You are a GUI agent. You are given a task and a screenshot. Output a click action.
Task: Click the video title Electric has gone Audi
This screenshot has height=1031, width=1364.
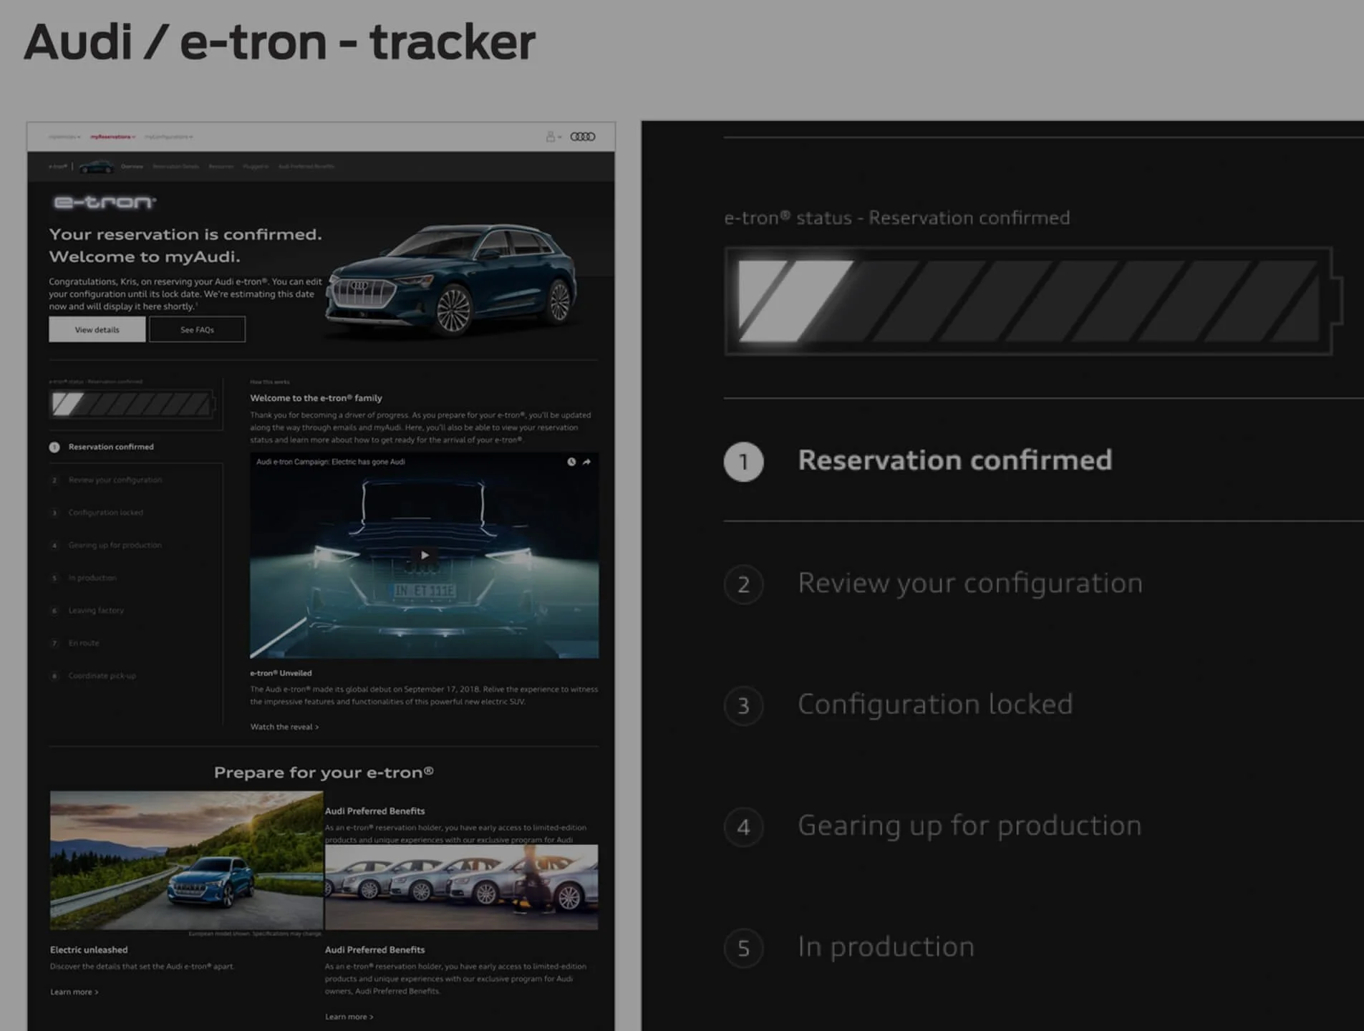pyautogui.click(x=331, y=462)
